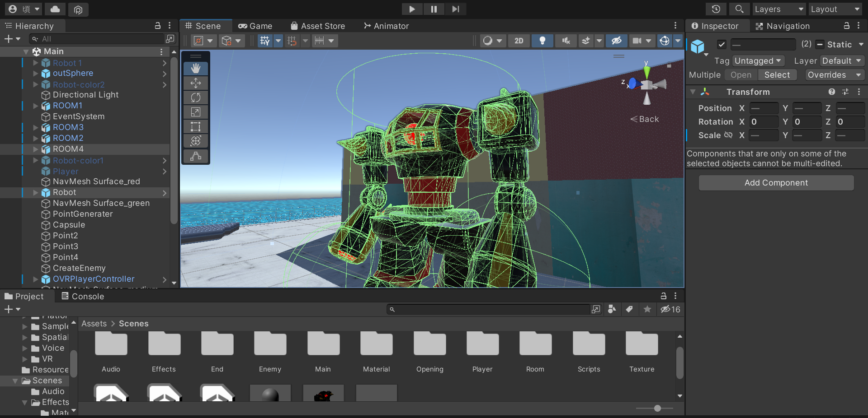
Task: Select the Rotate tool in scene overlay
Action: coord(195,98)
